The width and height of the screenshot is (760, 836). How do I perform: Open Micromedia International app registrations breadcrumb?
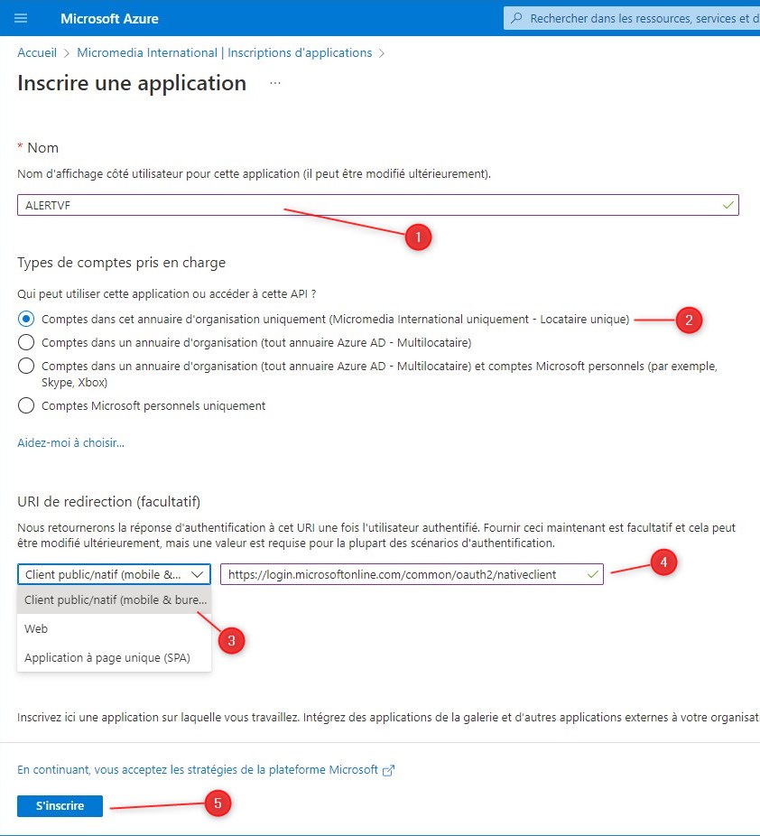click(x=225, y=53)
